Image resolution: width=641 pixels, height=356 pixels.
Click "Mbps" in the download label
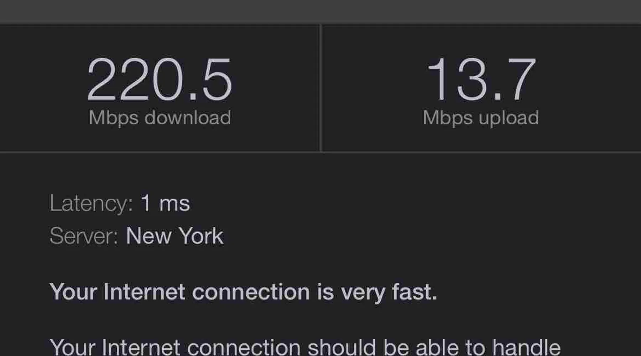(113, 118)
